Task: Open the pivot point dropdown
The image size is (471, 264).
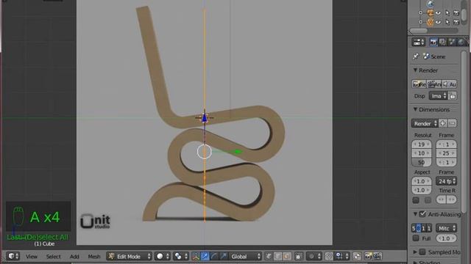Action: pyautogui.click(x=180, y=256)
